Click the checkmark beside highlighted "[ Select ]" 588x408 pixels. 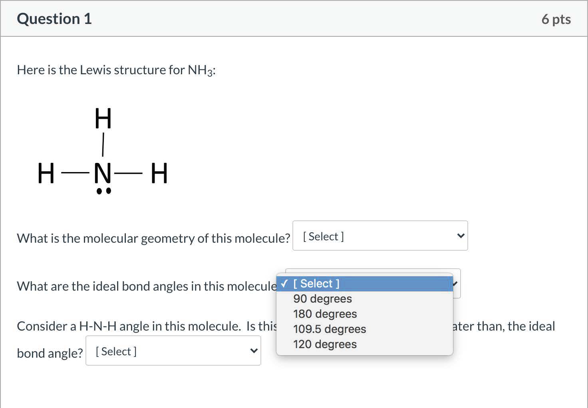(284, 283)
